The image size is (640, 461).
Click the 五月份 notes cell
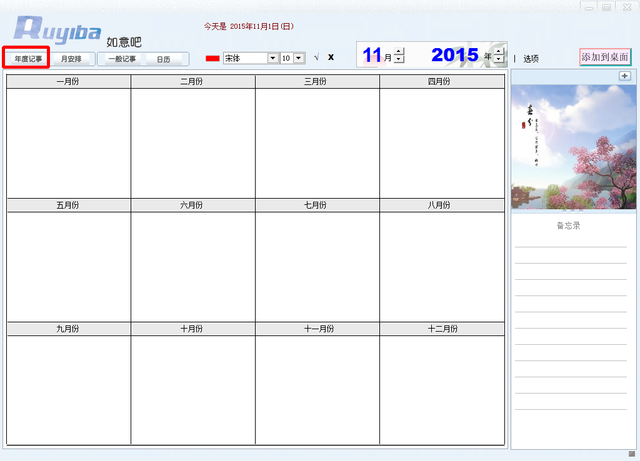[69, 267]
